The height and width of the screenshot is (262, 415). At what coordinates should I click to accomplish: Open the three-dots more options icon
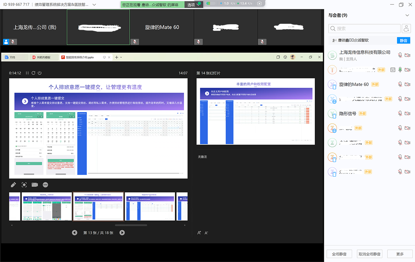point(45,185)
